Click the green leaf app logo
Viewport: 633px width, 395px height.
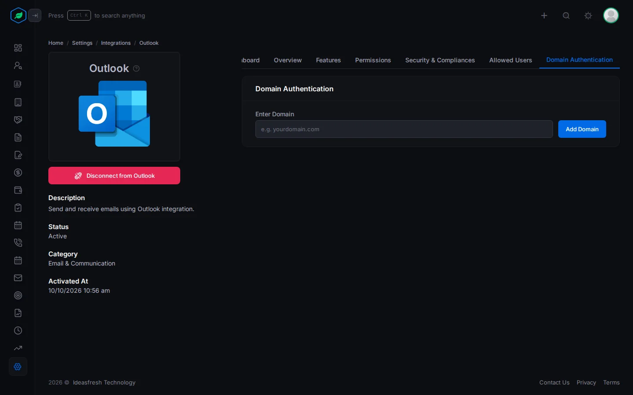pyautogui.click(x=18, y=15)
